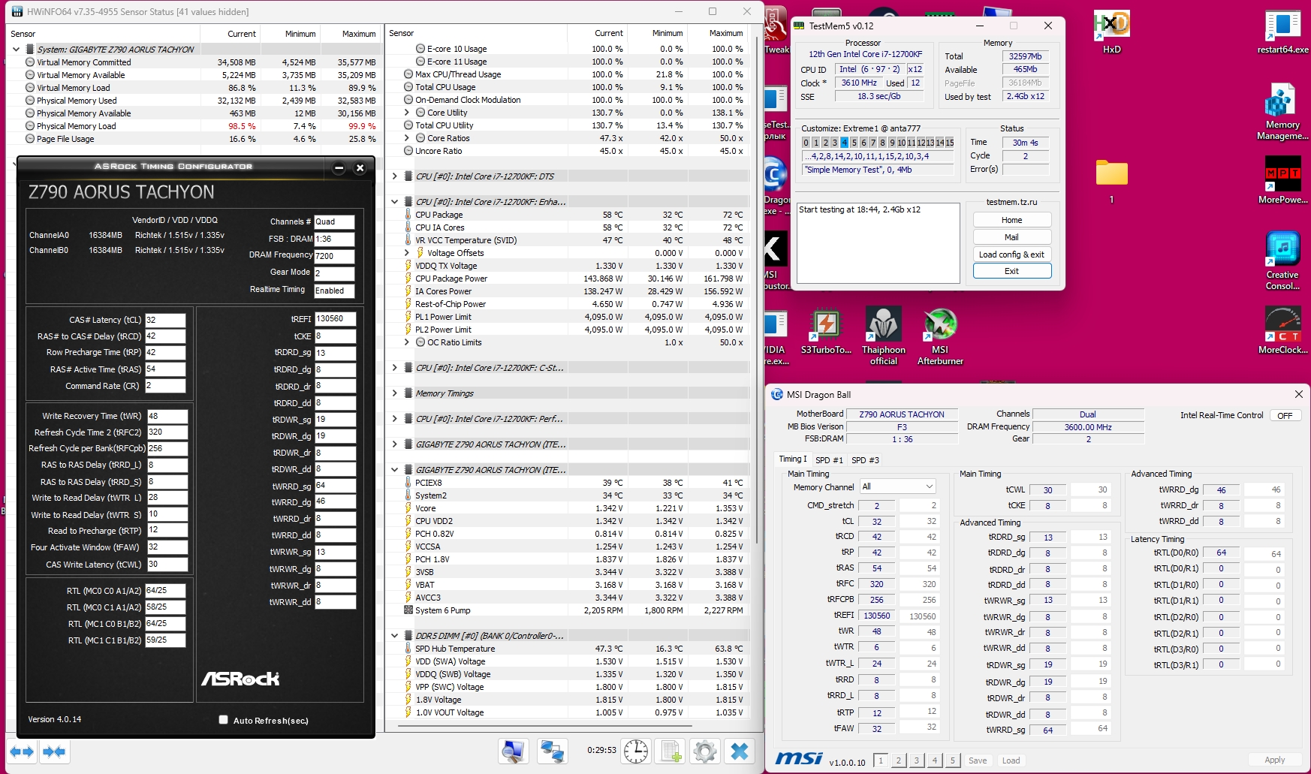Click TestMem5 title bar chip icon
The height and width of the screenshot is (774, 1311).
pyautogui.click(x=799, y=26)
